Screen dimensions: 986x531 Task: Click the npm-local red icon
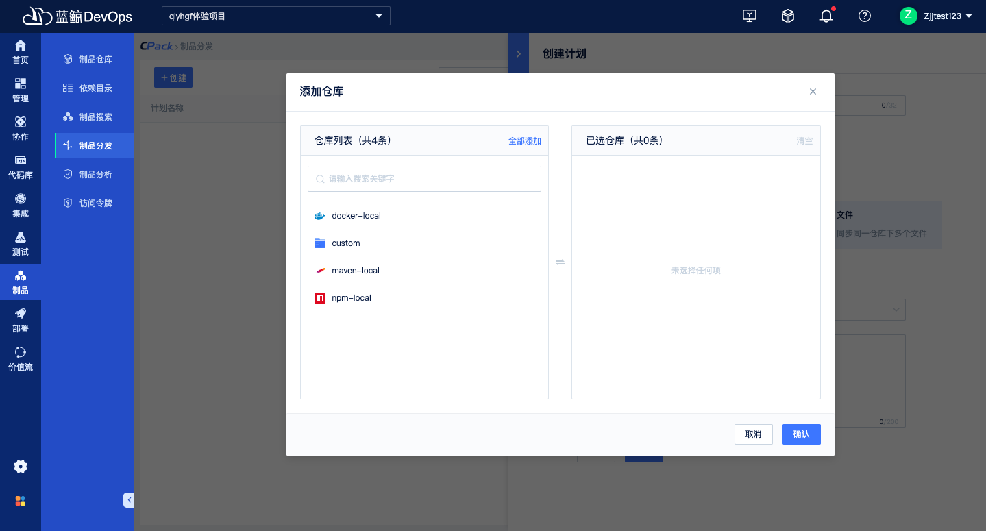(319, 298)
